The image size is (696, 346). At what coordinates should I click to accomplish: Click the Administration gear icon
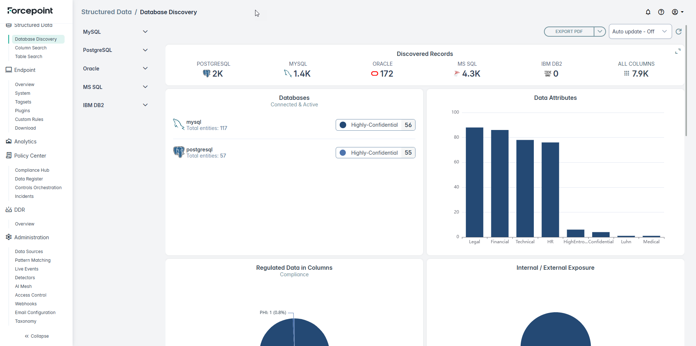[9, 237]
